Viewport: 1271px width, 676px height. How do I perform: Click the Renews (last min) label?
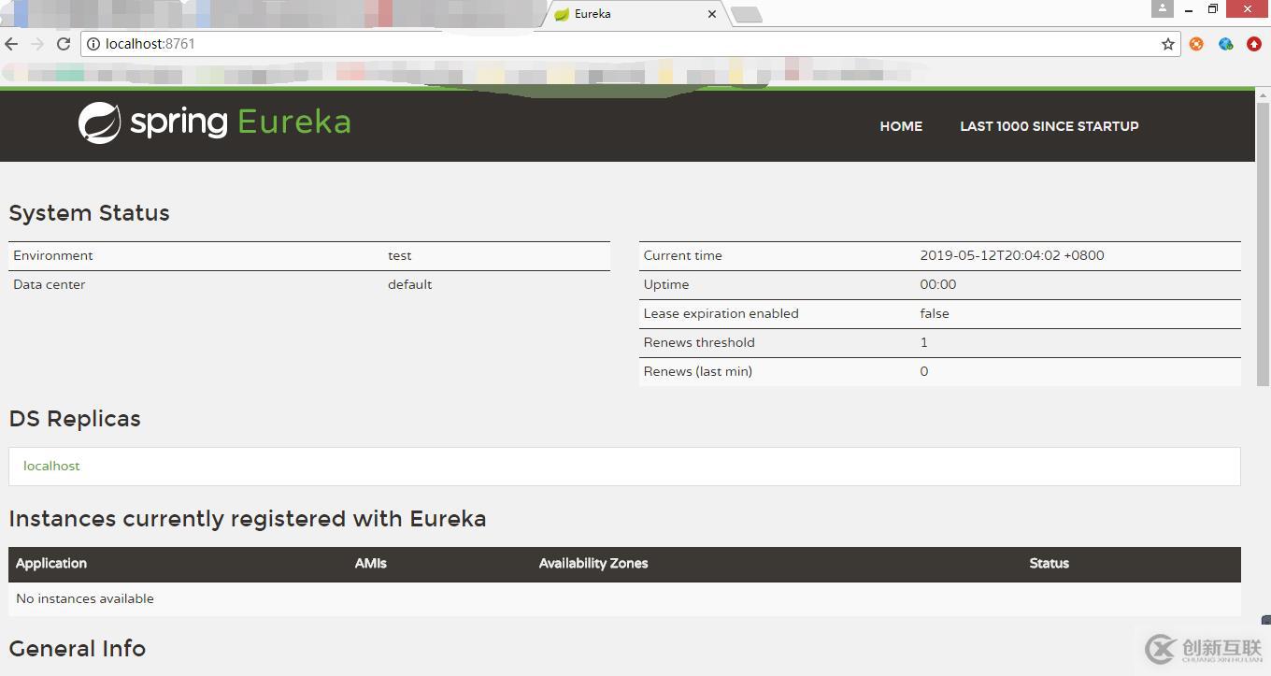697,371
